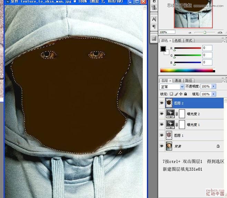Click the Navigator 100% zoom field
This screenshot has width=227, height=198.
tap(167, 32)
